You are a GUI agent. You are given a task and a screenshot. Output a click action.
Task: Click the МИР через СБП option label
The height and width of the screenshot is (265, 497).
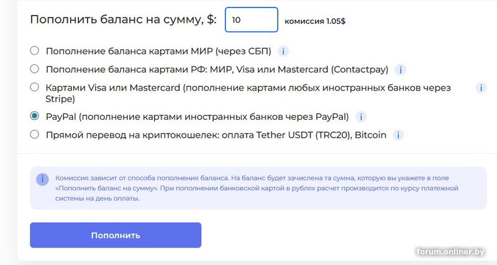point(159,51)
